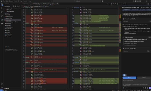Viewport: 151px width, 91px height.
Task: Click the status circle of Code-Struktur modernisieren
Action: coord(123,43)
